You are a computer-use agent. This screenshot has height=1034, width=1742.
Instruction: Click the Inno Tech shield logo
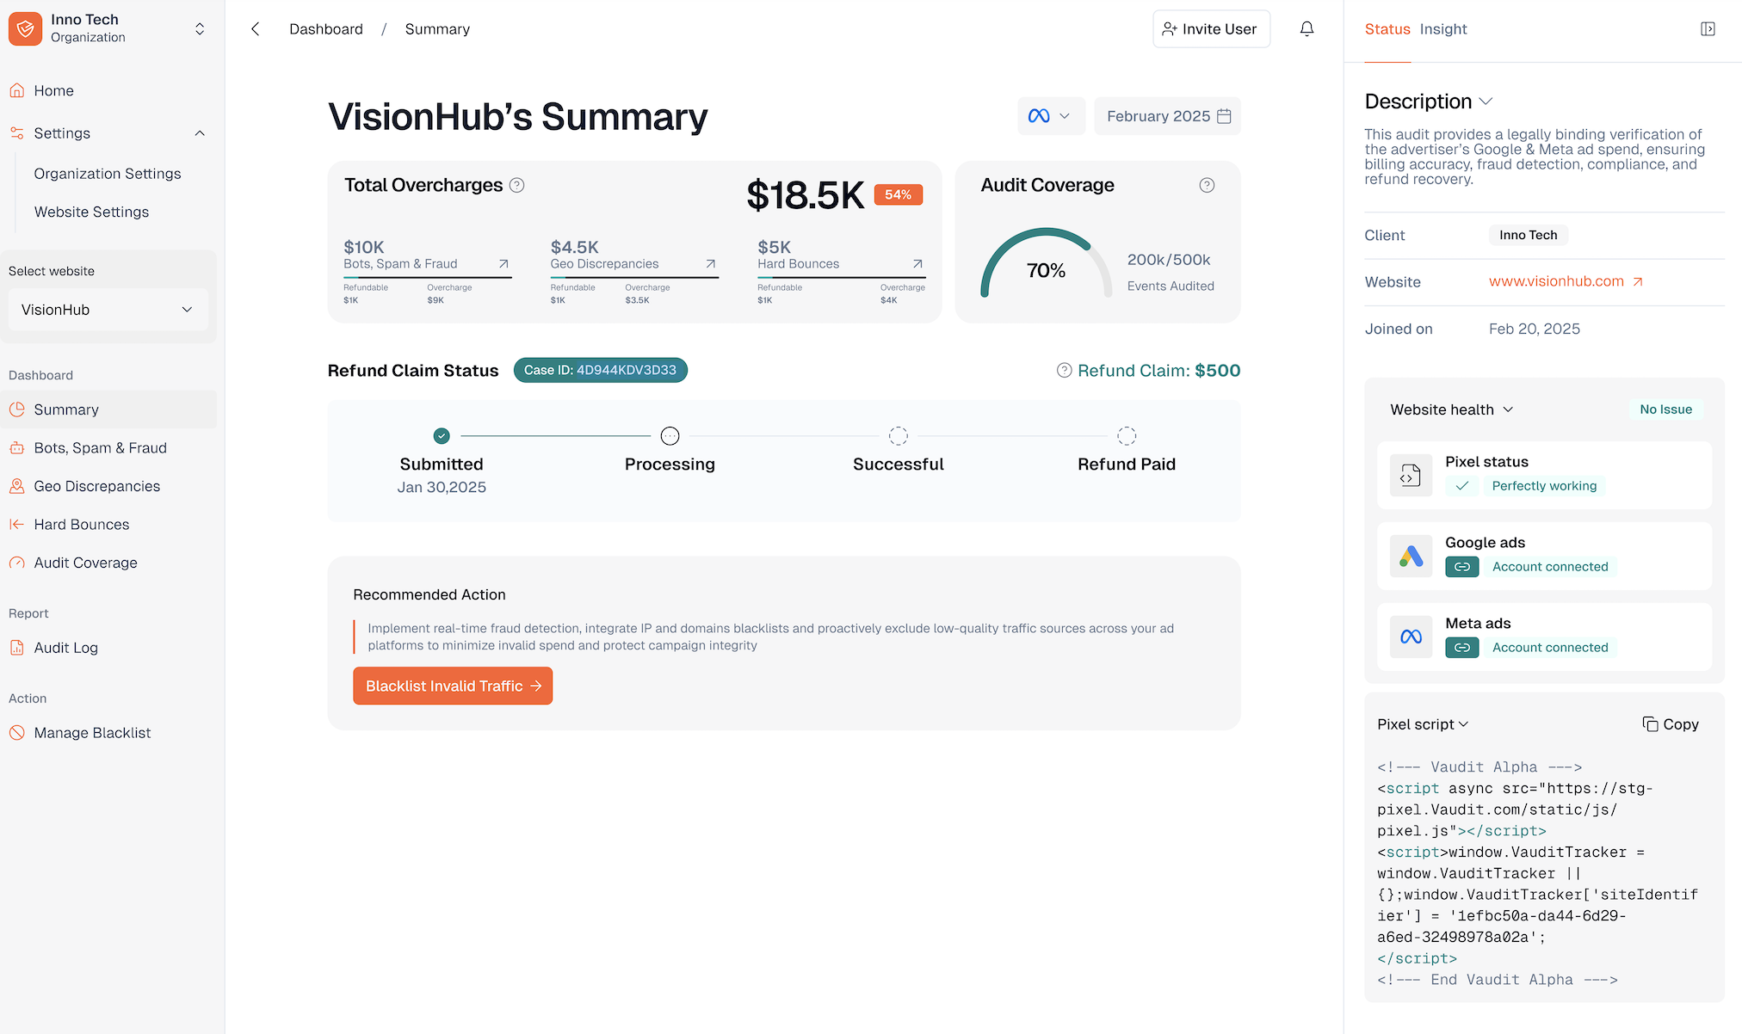pyautogui.click(x=25, y=28)
